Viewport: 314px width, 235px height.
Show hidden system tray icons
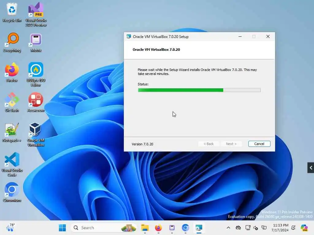tap(228, 228)
